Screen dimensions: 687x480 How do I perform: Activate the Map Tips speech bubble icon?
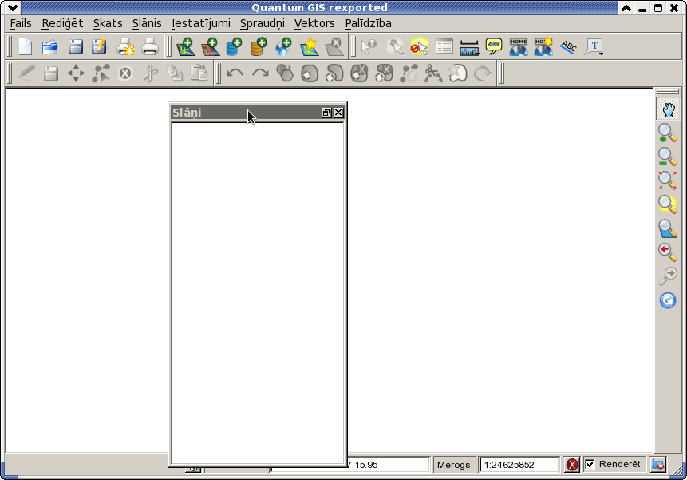coord(494,46)
